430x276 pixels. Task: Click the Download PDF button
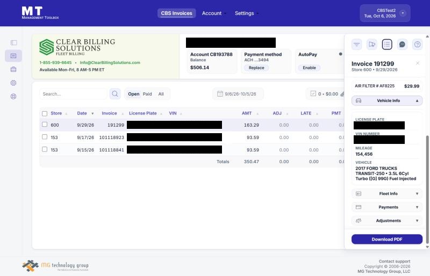click(387, 239)
